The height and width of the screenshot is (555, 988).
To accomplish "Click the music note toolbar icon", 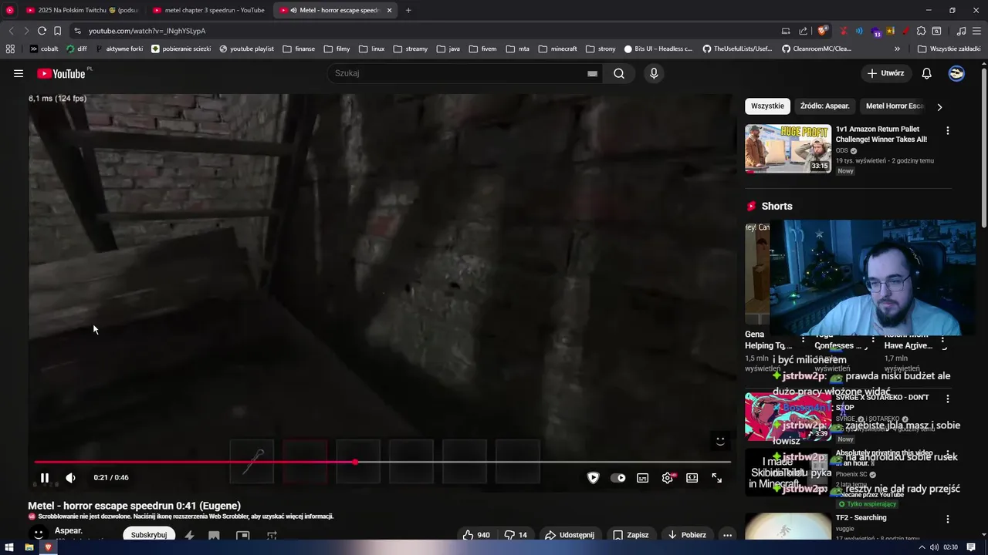I will point(961,31).
